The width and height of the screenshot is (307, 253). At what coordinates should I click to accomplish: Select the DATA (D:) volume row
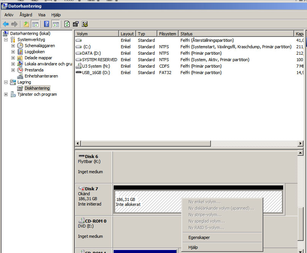(189, 53)
